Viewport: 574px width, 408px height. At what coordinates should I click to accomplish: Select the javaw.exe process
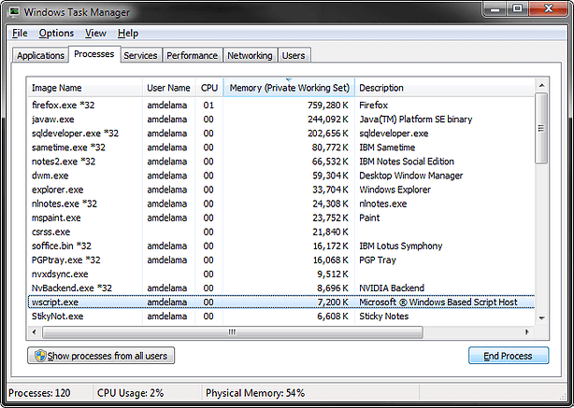281,120
